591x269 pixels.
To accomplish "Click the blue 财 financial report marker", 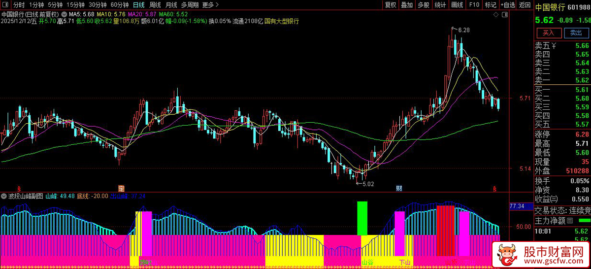I will (399, 188).
